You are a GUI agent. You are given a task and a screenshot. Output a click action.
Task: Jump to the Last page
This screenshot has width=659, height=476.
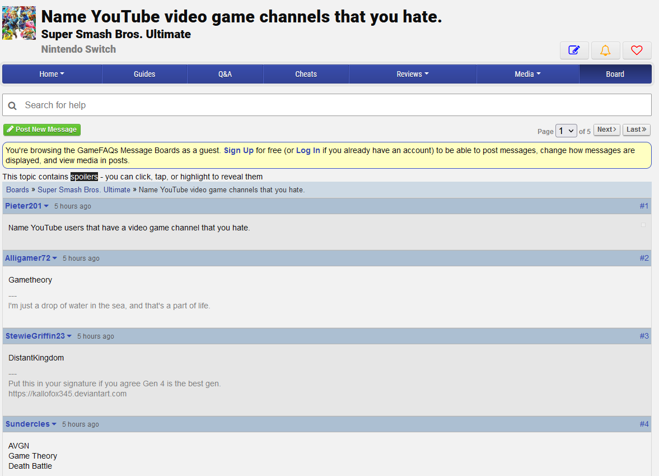[x=636, y=130]
